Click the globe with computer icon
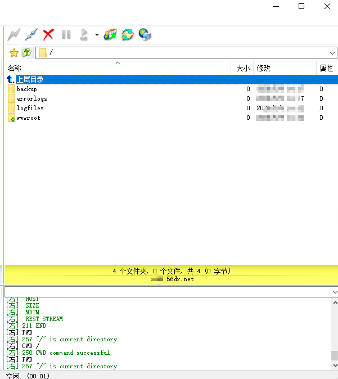Viewport: 338px width, 379px height. 145,34
